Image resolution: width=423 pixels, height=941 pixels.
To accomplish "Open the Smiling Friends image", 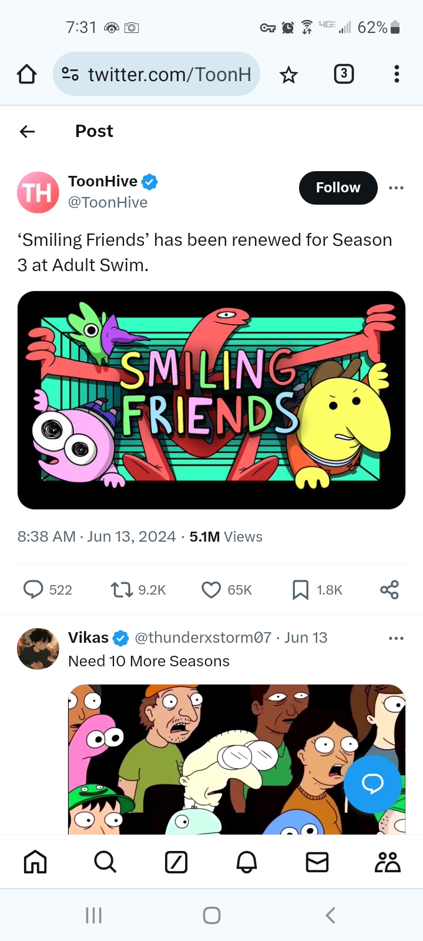I will 211,400.
